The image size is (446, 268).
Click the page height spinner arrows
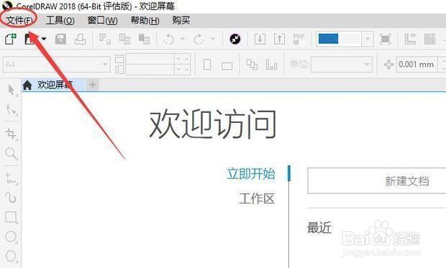point(182,70)
